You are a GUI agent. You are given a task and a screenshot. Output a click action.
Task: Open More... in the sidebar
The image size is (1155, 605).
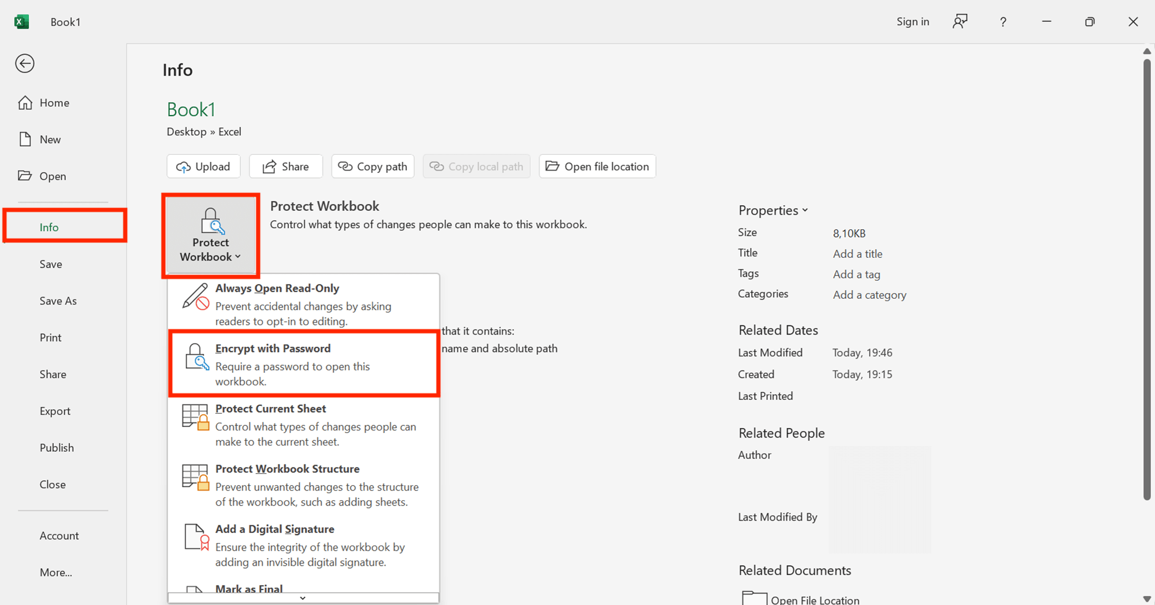pos(55,572)
